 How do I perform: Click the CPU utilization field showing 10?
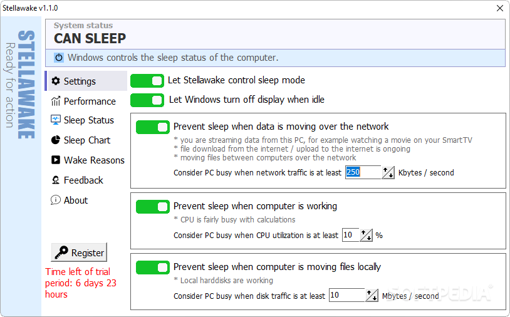click(x=350, y=235)
